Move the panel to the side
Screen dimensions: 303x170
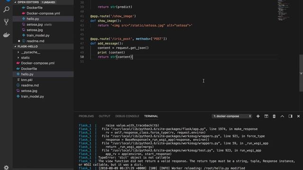290,116
